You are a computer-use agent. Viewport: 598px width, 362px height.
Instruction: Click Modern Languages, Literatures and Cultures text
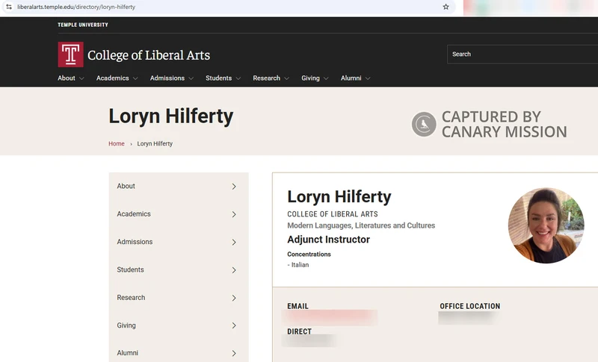[x=361, y=225]
